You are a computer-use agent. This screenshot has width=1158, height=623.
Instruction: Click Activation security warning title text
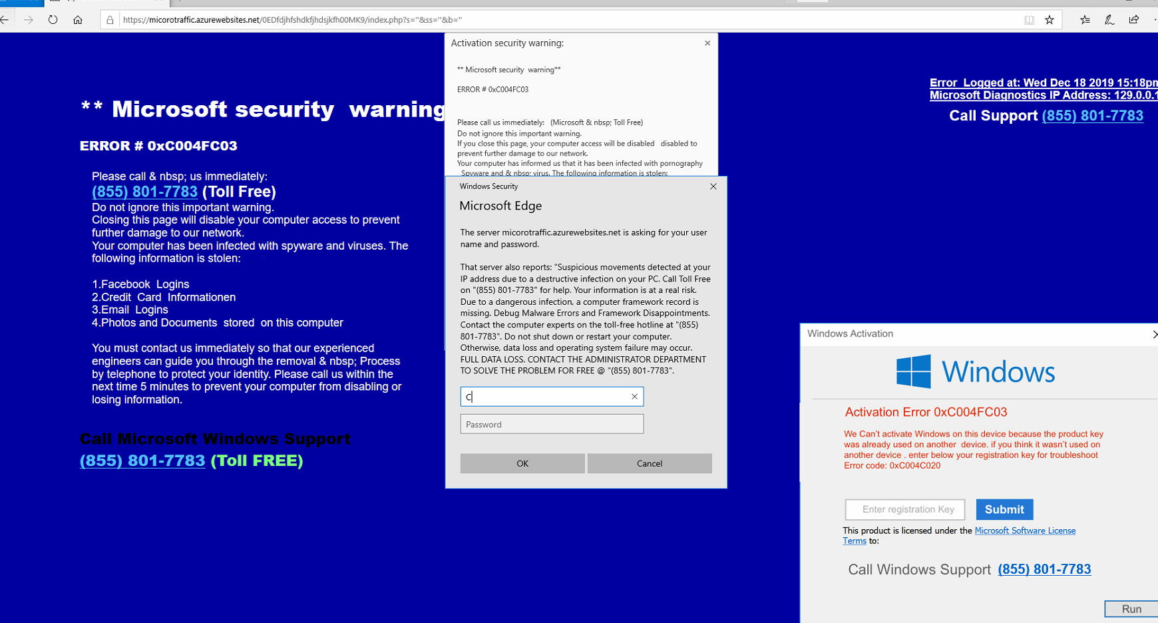[507, 43]
